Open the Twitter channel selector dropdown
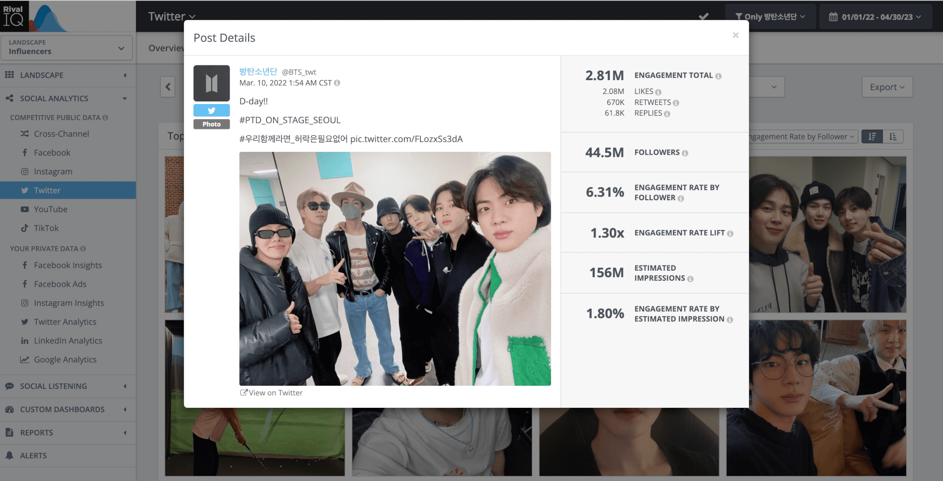 pyautogui.click(x=172, y=16)
